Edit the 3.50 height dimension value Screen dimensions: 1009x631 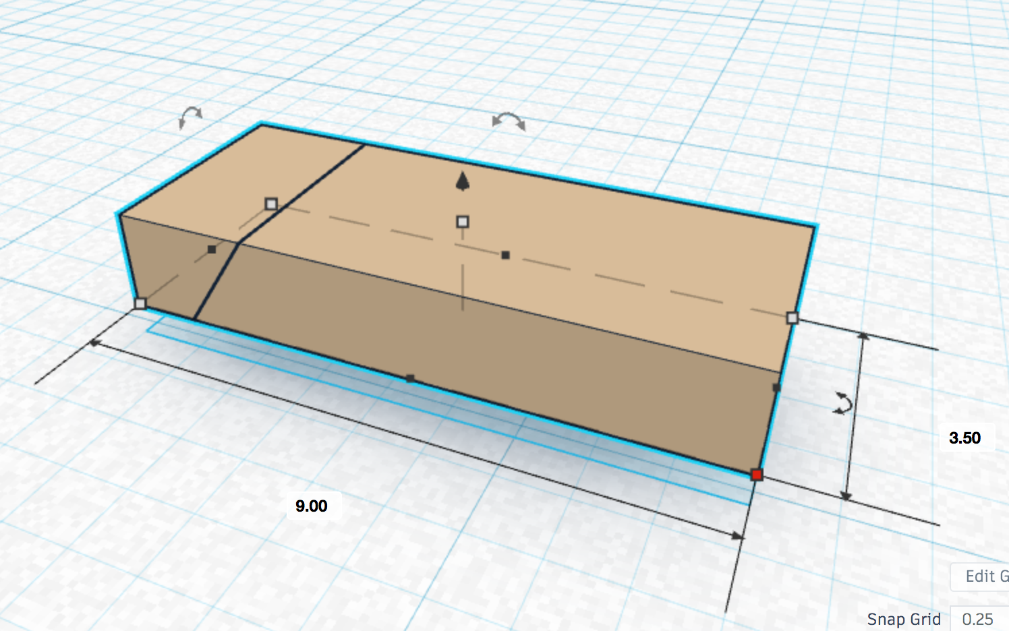(x=966, y=438)
